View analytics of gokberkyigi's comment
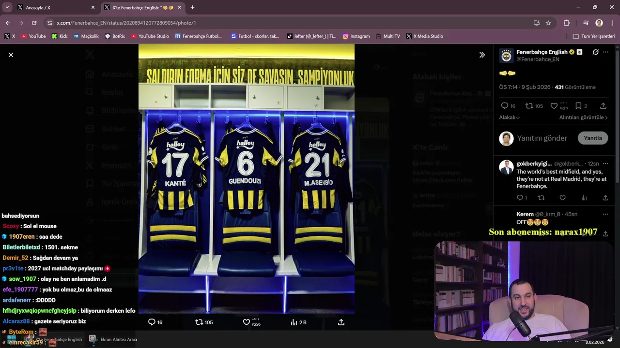 click(584, 198)
